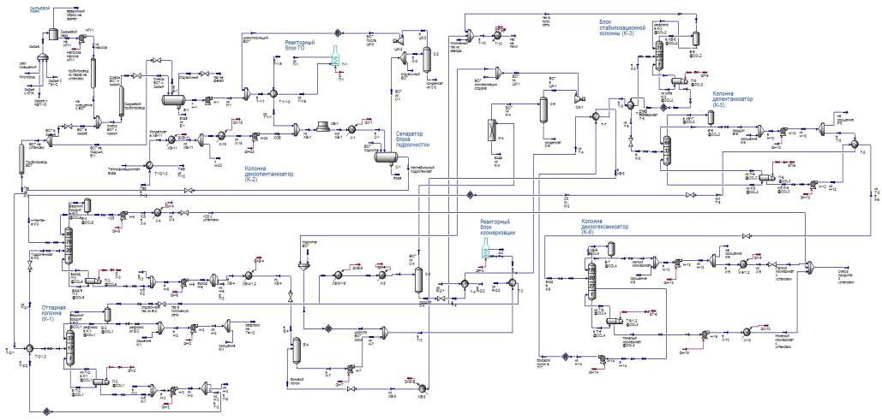Click the horizontal separator vessel О-1
882x420 pixels.
point(387,158)
